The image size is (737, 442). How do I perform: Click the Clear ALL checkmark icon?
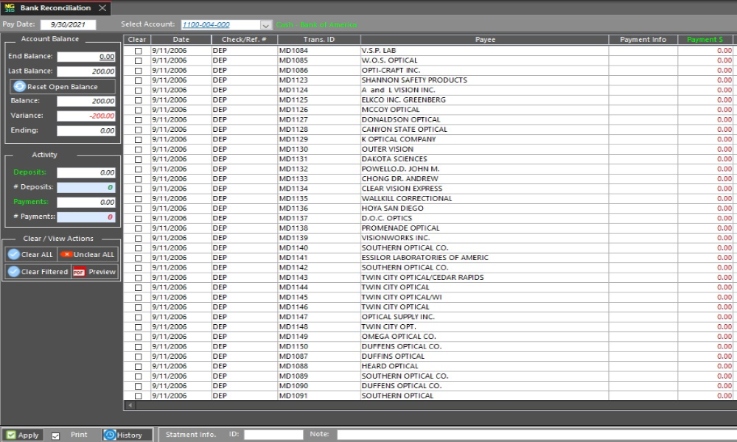(x=13, y=254)
